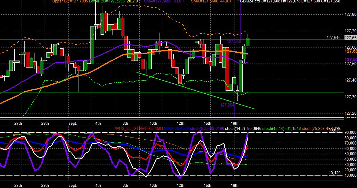
Task: Click the 50,0000 oscillator axis label
Action: pos(351,154)
